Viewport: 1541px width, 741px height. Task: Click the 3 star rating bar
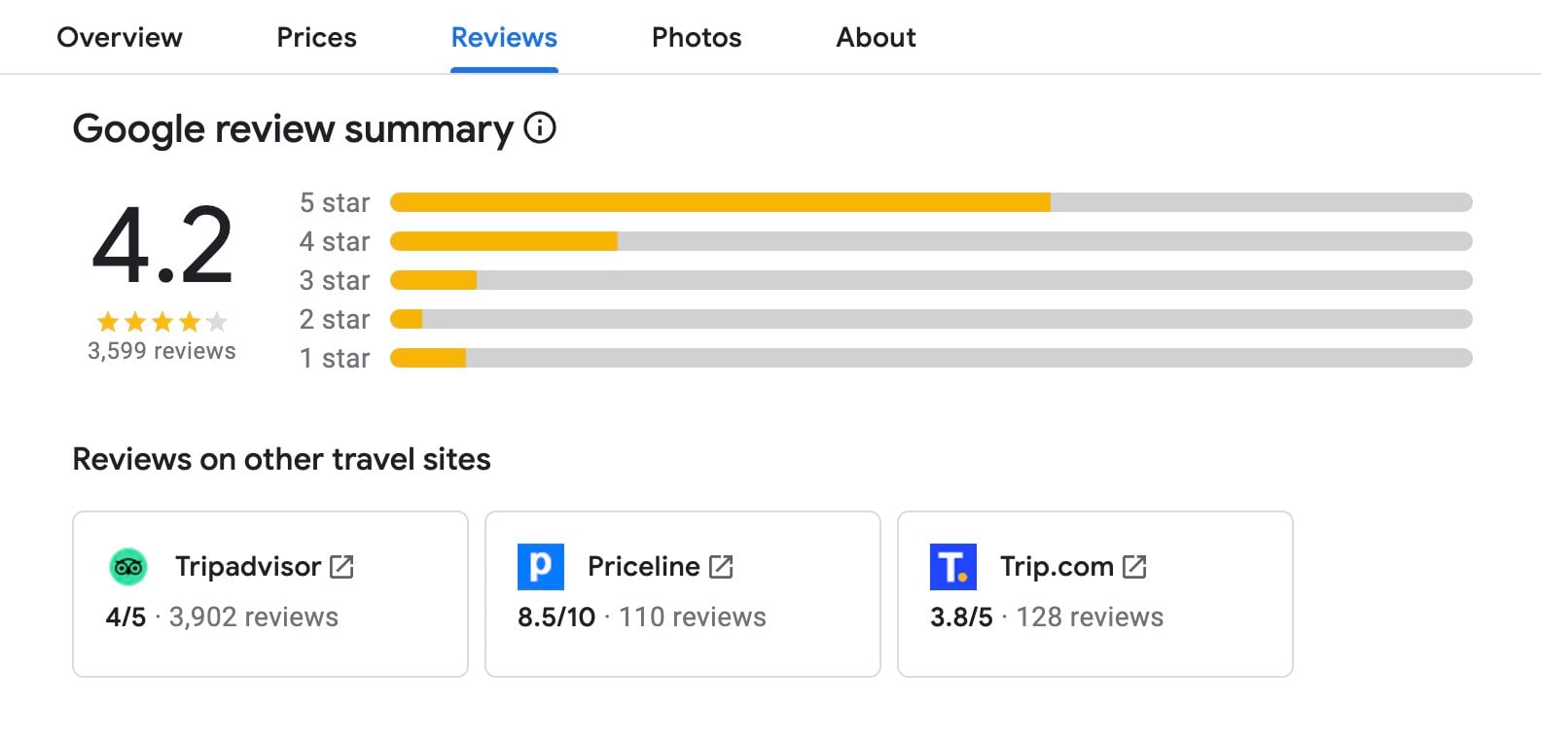930,280
